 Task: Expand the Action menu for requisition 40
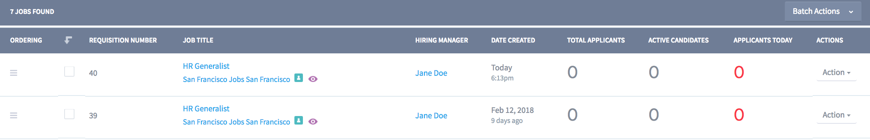(836, 73)
